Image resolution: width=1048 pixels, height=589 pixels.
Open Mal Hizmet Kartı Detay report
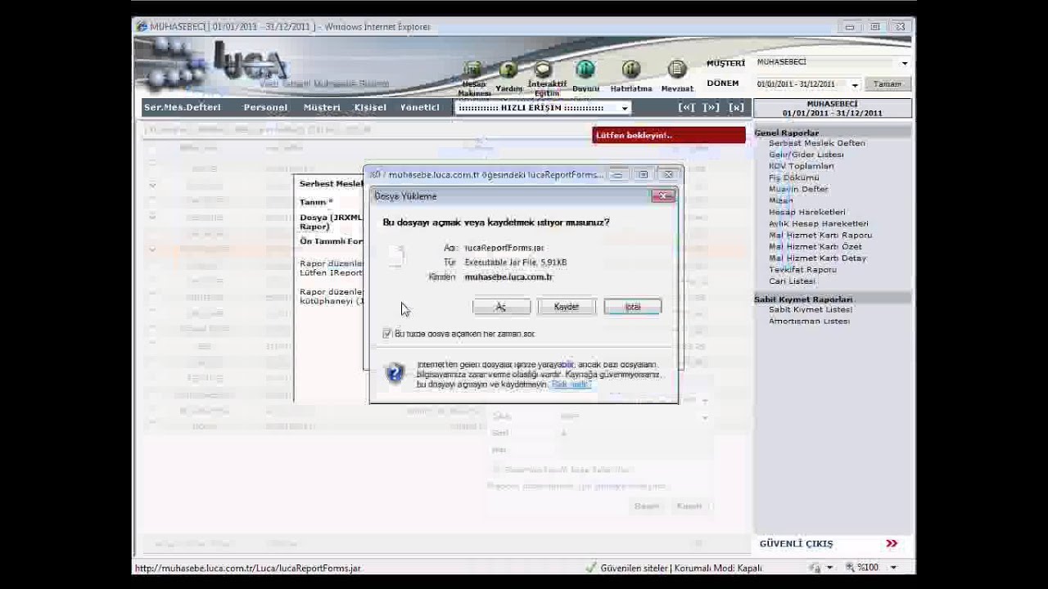tap(817, 258)
